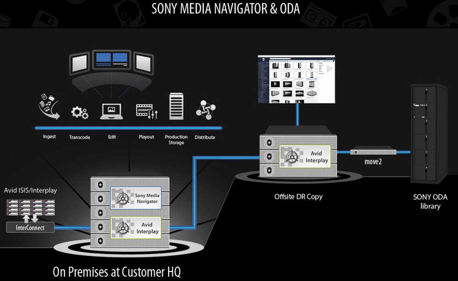Select the Avid ISIS storage array graphic
This screenshot has width=458, height=281.
point(30,207)
